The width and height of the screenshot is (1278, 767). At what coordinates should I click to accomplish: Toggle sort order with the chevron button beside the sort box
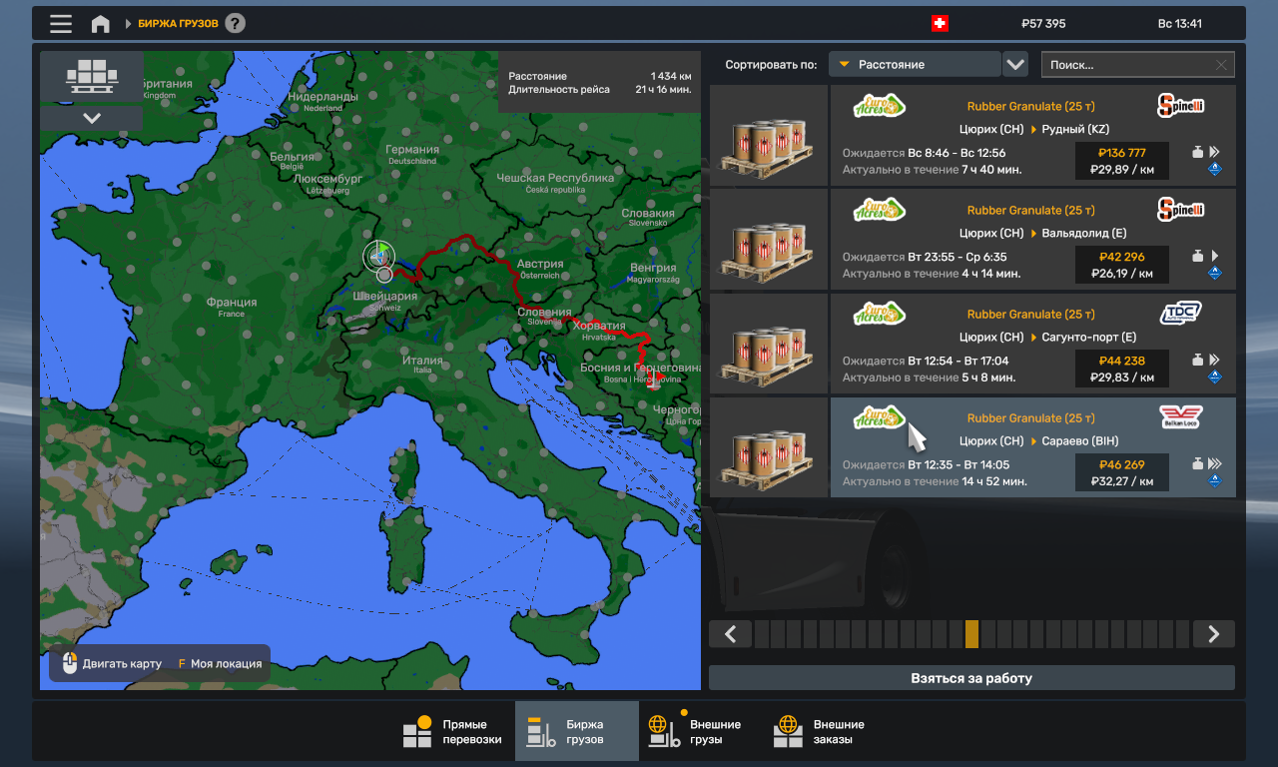point(1015,64)
